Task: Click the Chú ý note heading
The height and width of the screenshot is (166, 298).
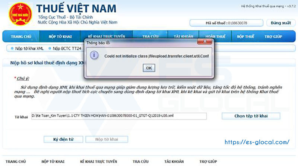Action: tap(23, 79)
